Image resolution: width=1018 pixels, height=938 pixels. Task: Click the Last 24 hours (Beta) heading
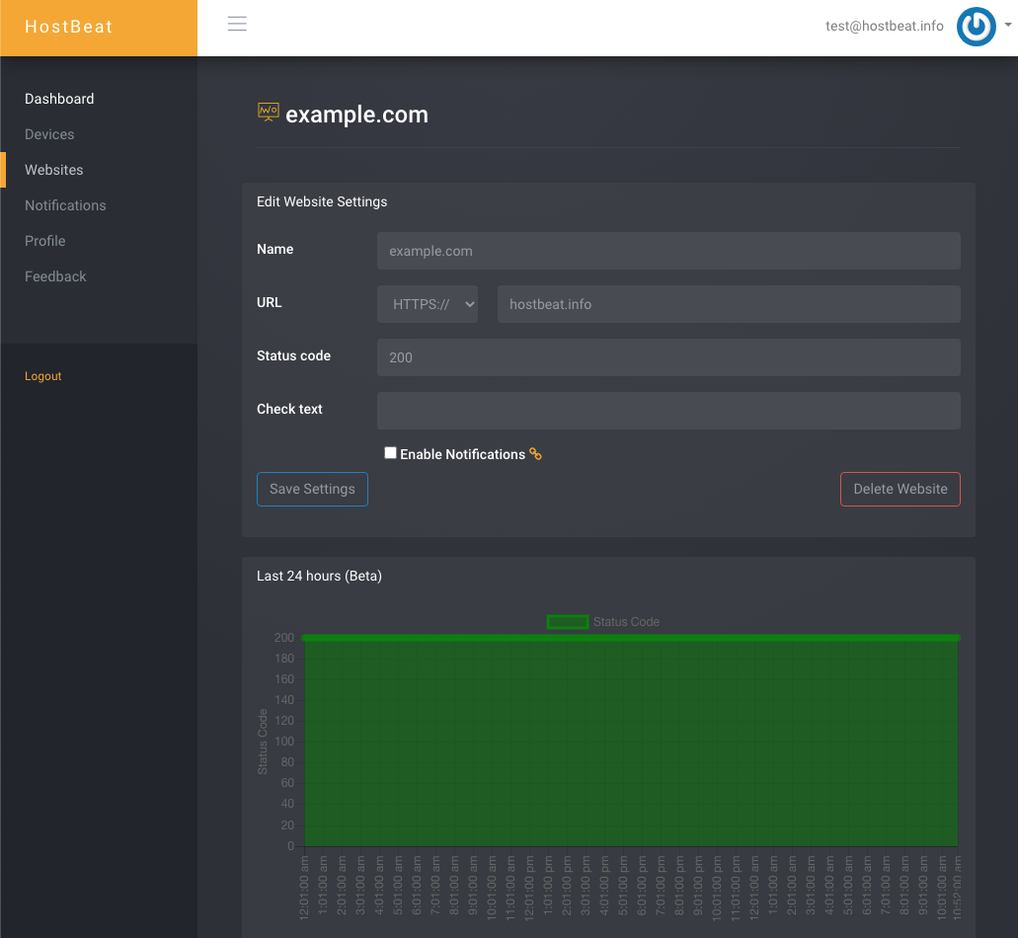[319, 576]
